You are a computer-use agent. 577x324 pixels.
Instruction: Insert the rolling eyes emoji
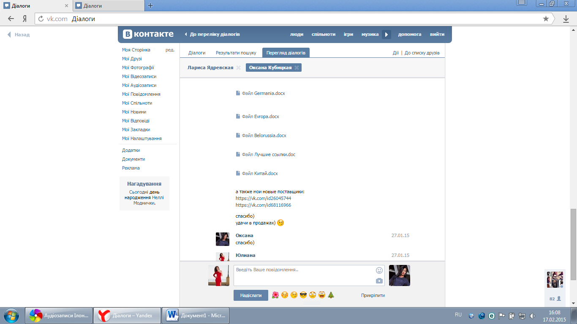pos(313,295)
